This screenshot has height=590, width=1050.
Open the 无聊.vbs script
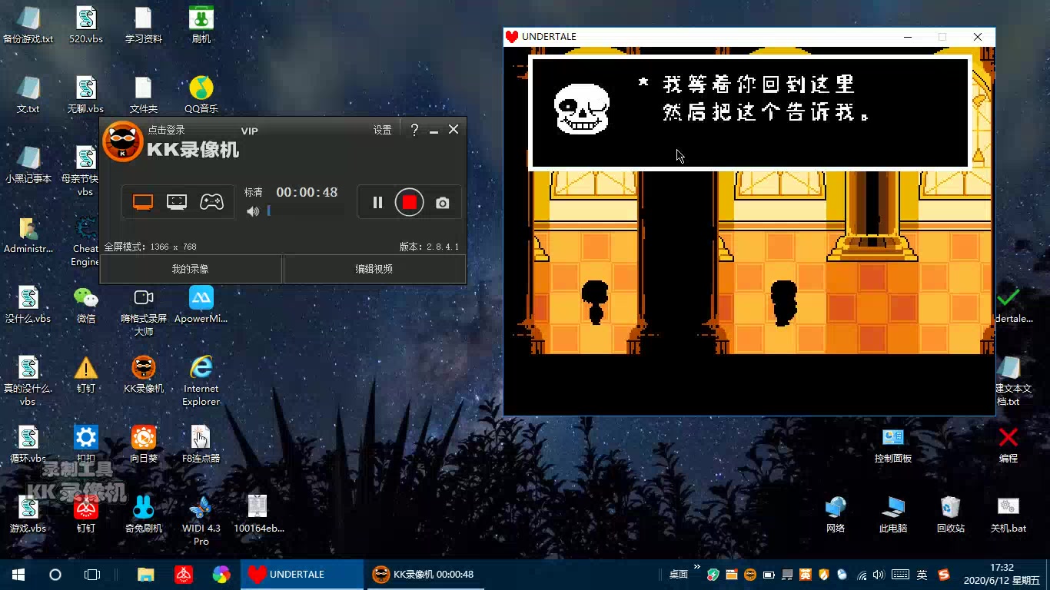[x=86, y=95]
